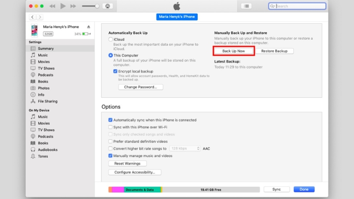The image size is (354, 199).
Task: Click the AirPlay icon in toolbar
Action: coord(108,6)
